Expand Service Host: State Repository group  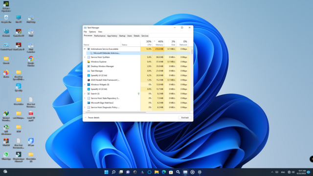[x=85, y=98]
